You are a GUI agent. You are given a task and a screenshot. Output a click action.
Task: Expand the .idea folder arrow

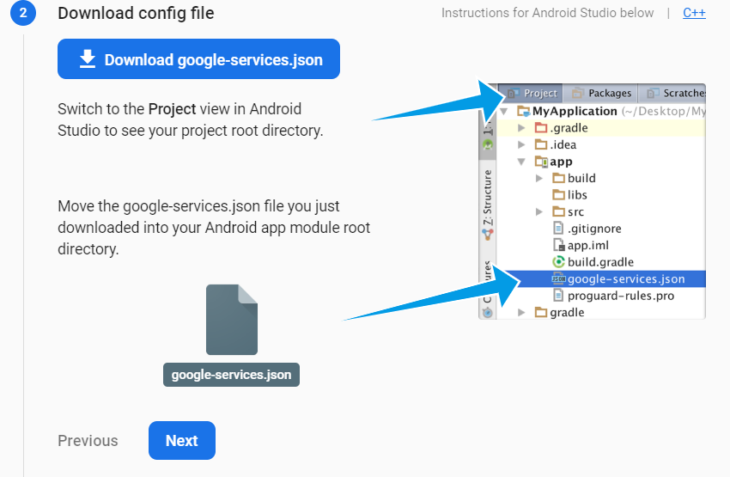point(521,144)
